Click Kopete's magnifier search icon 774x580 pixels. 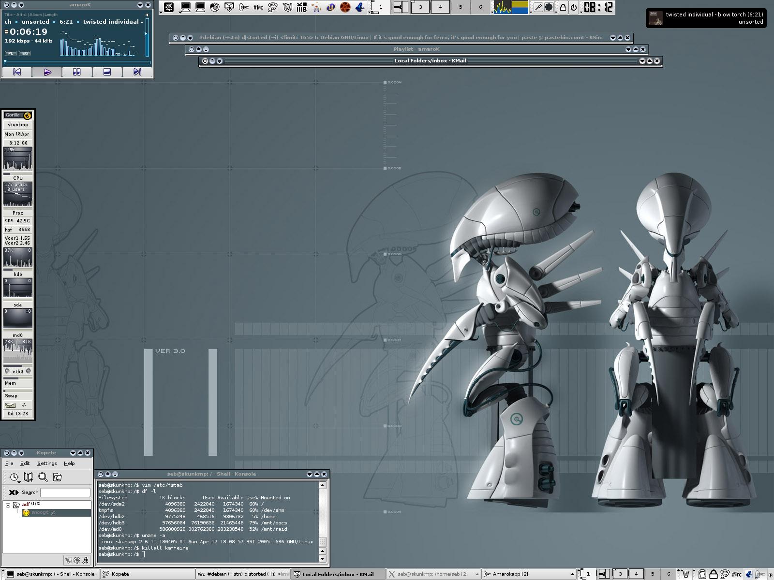43,478
